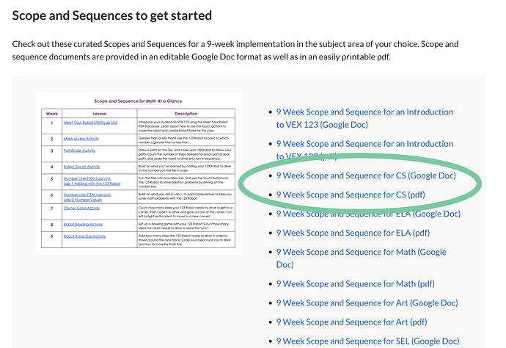
Task: Open the 9 Week CS Google Doc link
Action: click(365, 175)
